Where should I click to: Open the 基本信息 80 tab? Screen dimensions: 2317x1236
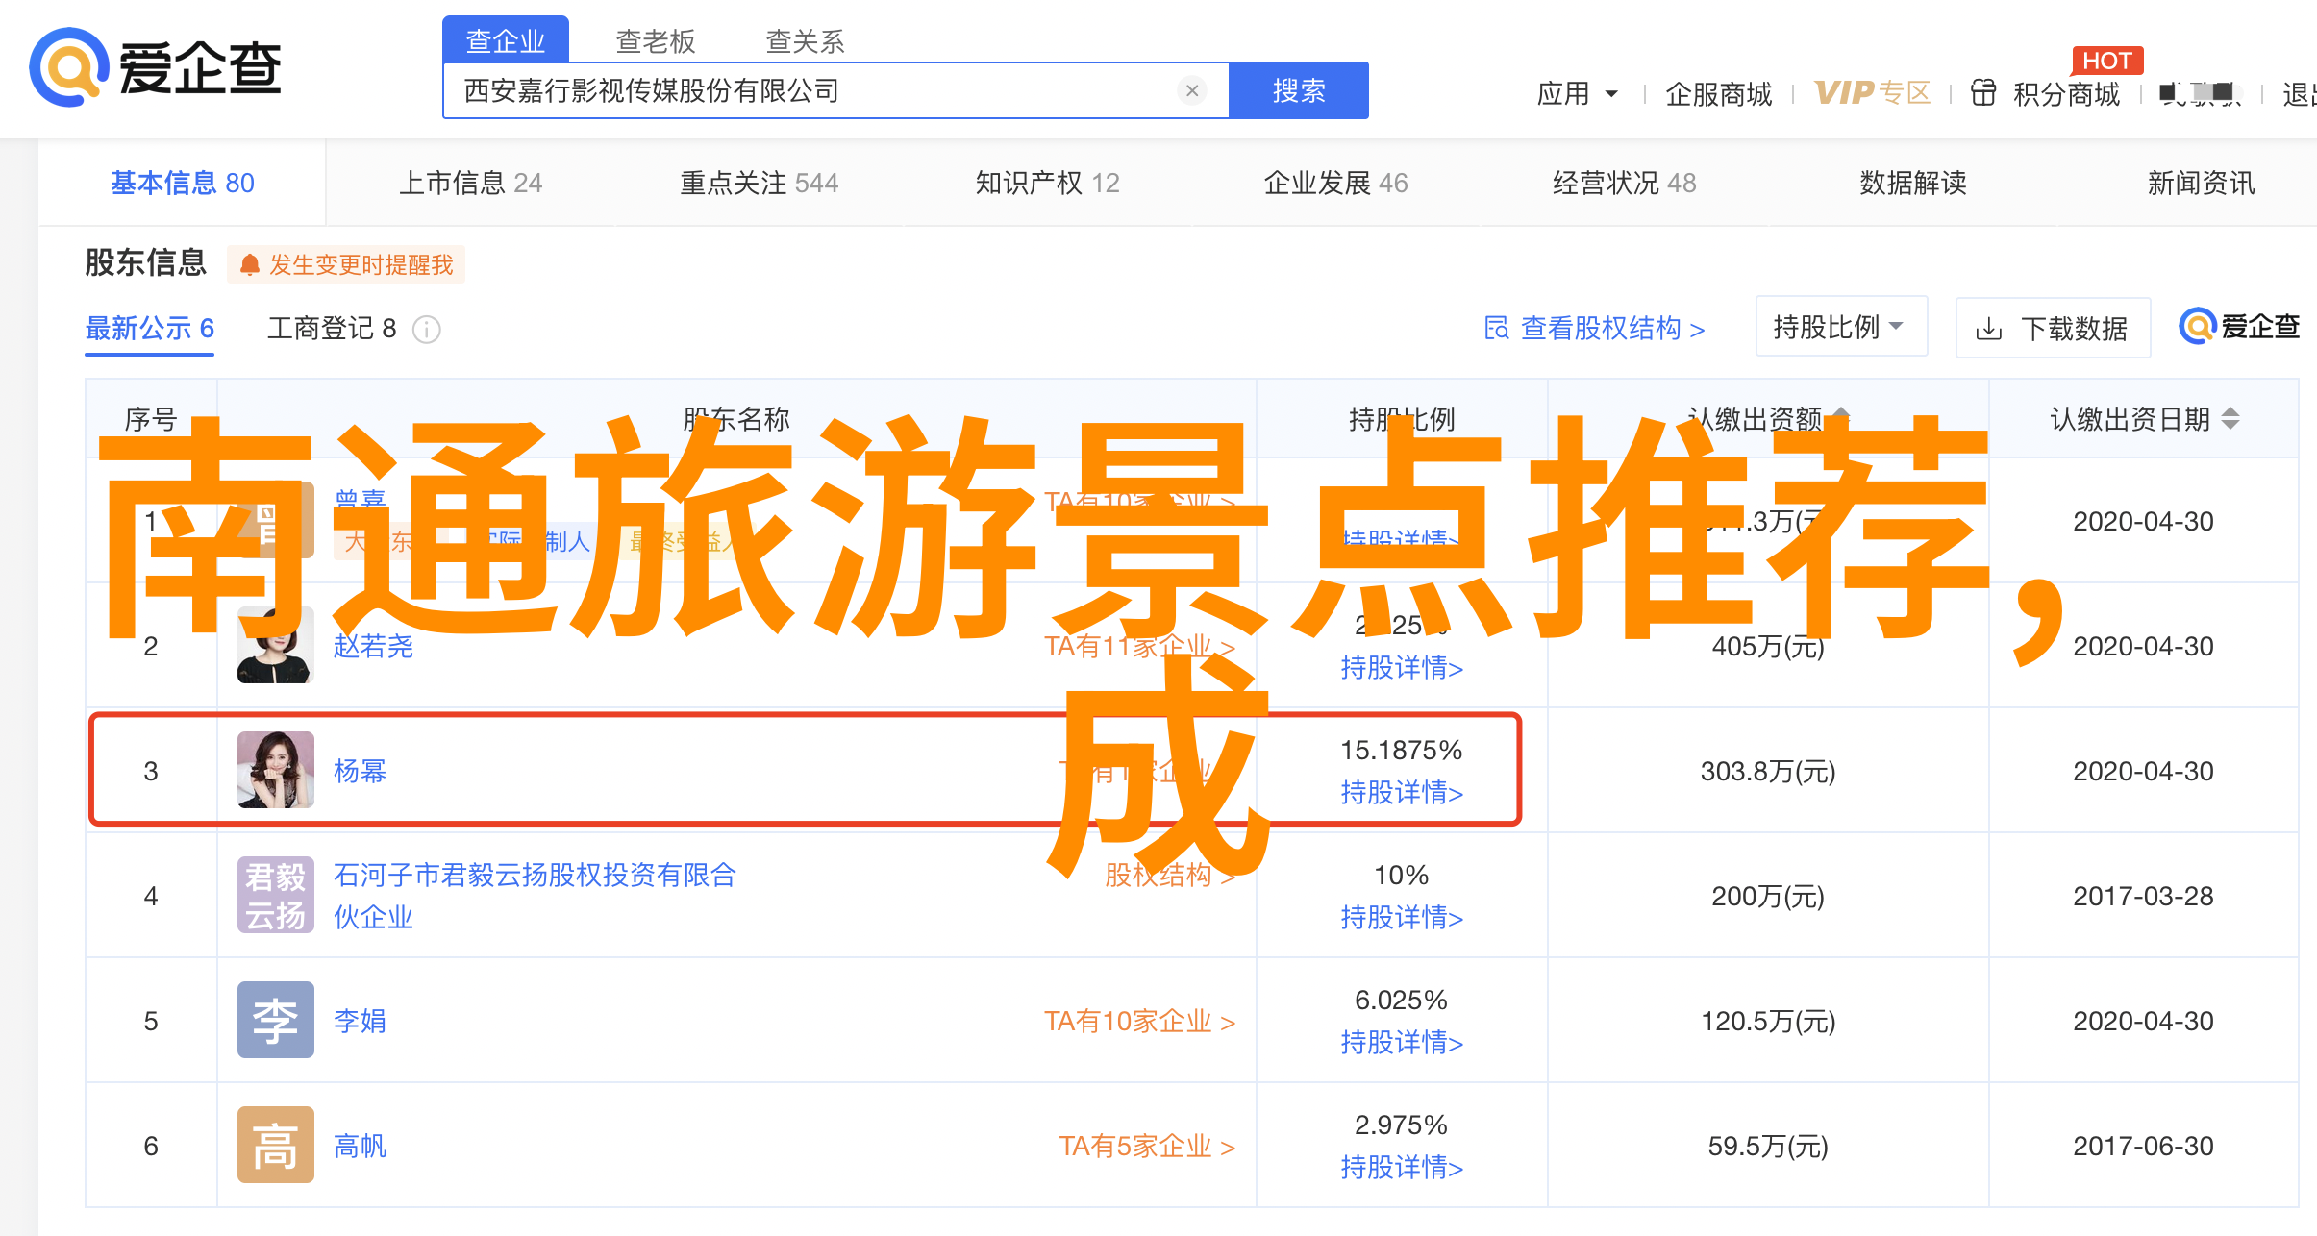click(183, 183)
